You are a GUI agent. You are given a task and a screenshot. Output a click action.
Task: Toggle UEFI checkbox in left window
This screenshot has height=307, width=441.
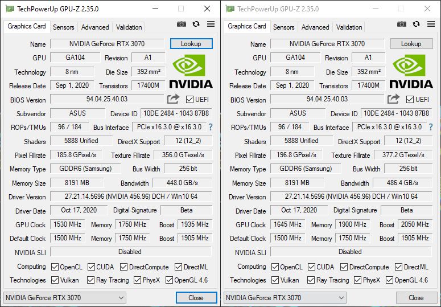click(x=189, y=99)
